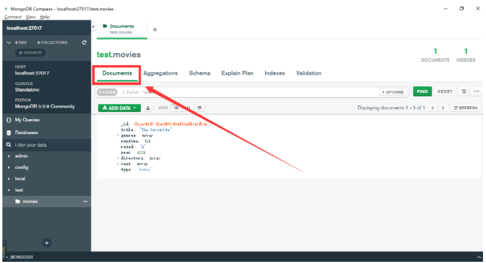
Task: Refresh the databases list in sidebar
Action: [84, 42]
